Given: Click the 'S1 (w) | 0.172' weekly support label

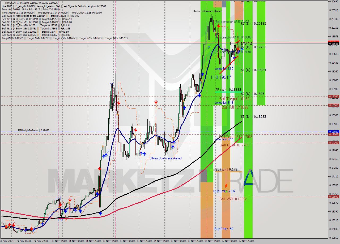Looking at the screenshot, I should point(226,169).
